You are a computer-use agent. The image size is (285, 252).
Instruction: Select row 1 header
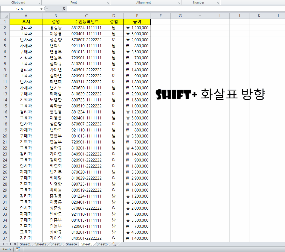pyautogui.click(x=5, y=22)
